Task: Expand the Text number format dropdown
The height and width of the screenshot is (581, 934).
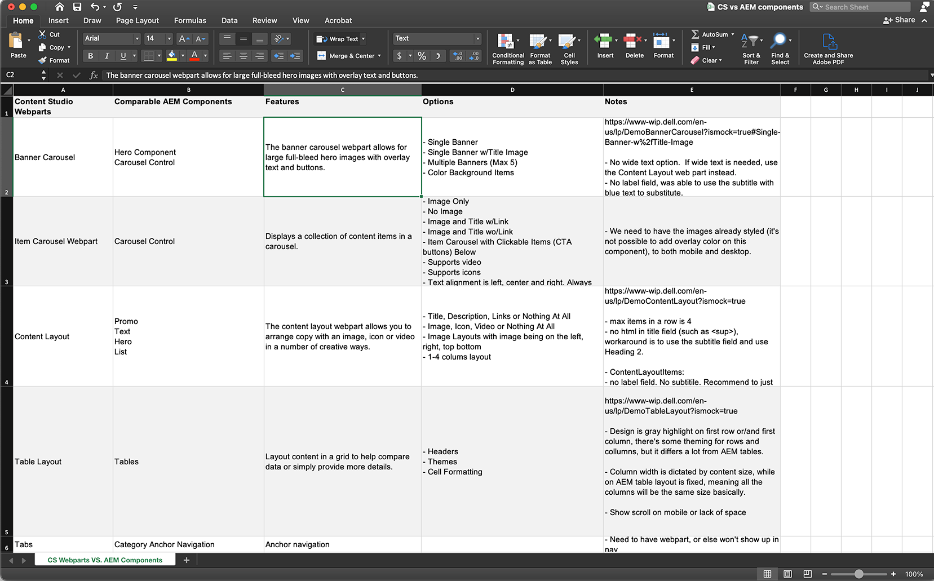Action: pos(477,38)
